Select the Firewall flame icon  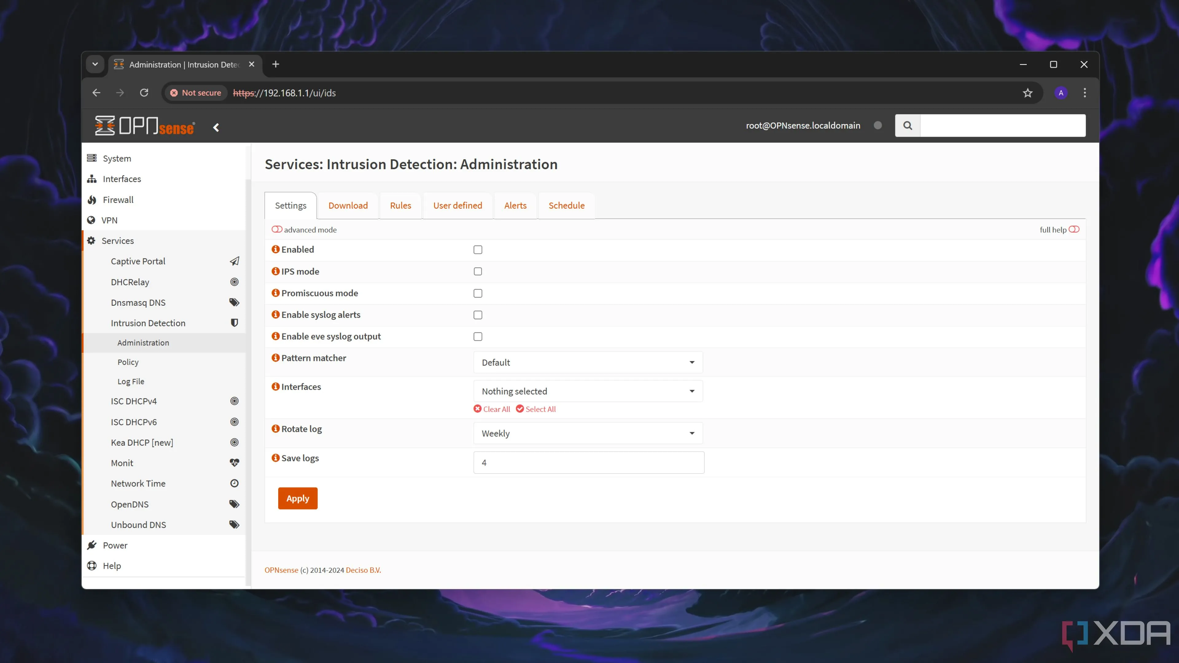[91, 200]
